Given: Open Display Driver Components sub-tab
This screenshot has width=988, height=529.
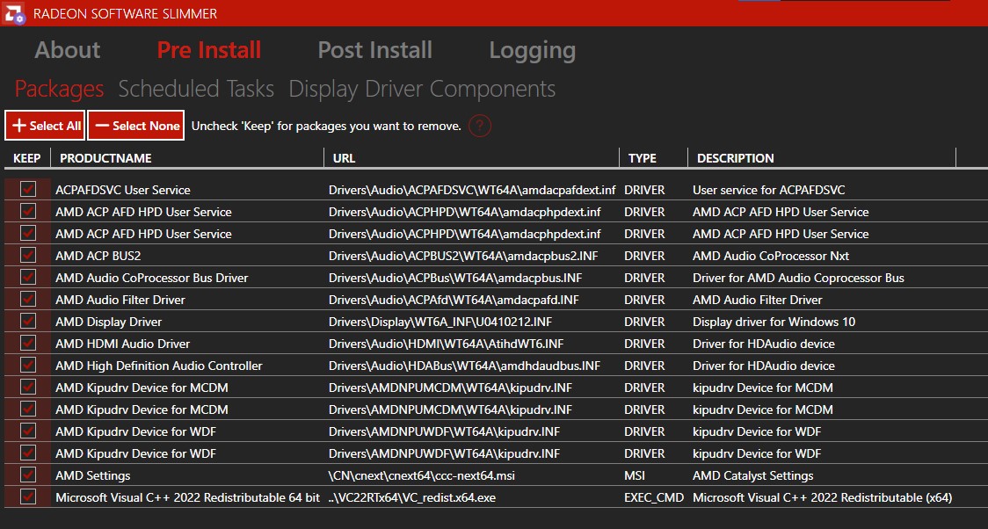Looking at the screenshot, I should coord(422,89).
